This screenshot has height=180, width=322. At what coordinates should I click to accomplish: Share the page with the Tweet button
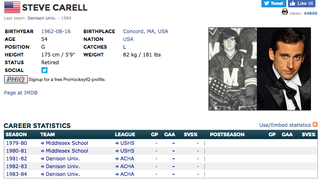(x=274, y=3)
